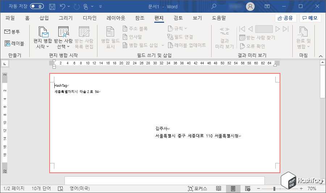Image resolution: width=326 pixels, height=193 pixels.
Task: Open the 규칙 (Rules) dropdown
Action: tap(177, 29)
